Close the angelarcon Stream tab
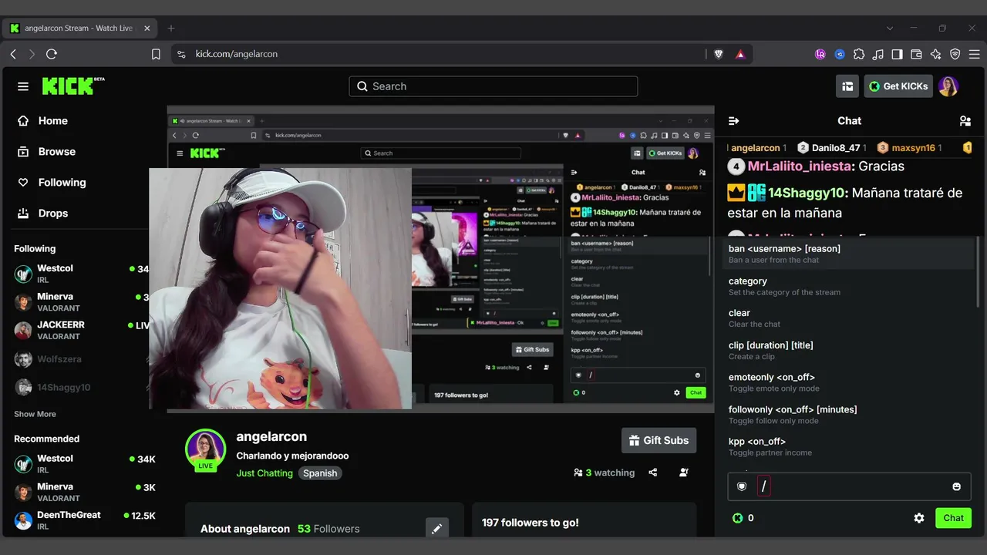Image resolution: width=987 pixels, height=555 pixels. (147, 29)
